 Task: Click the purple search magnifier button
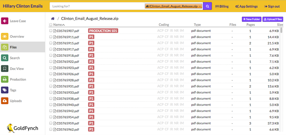coord(208,6)
